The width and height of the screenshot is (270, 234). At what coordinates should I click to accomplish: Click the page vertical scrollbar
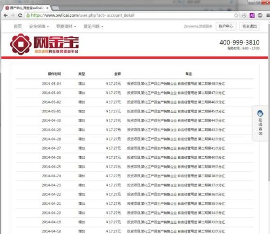coord(268,126)
